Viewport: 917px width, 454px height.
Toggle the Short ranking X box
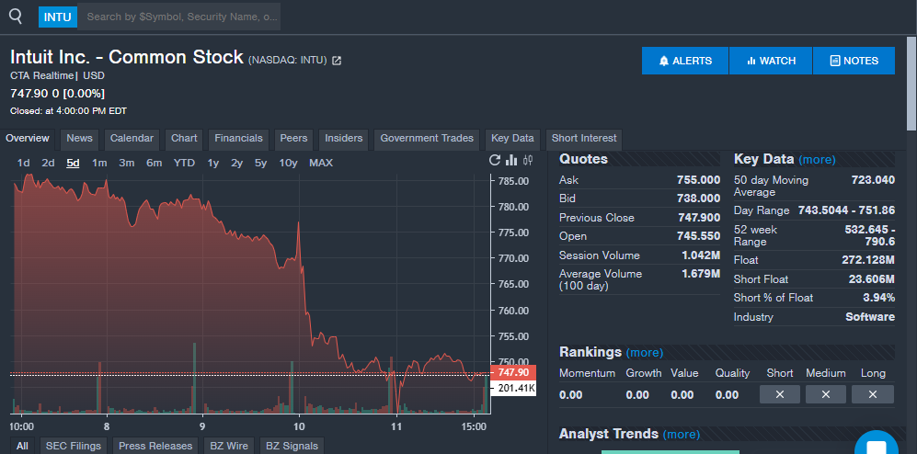(x=780, y=394)
